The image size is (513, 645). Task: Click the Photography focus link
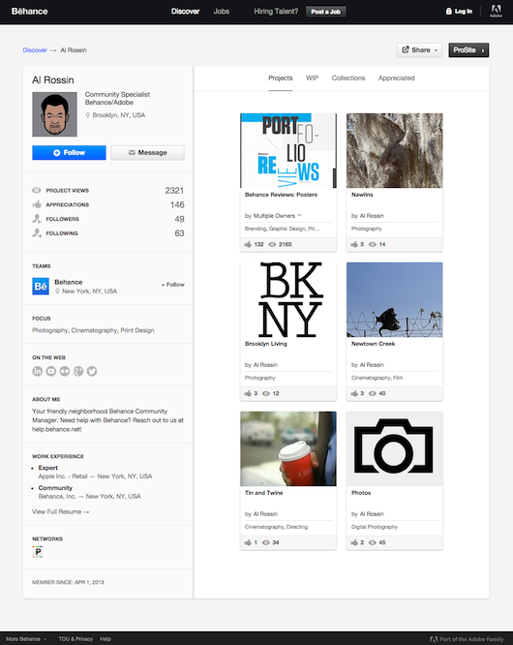point(49,330)
